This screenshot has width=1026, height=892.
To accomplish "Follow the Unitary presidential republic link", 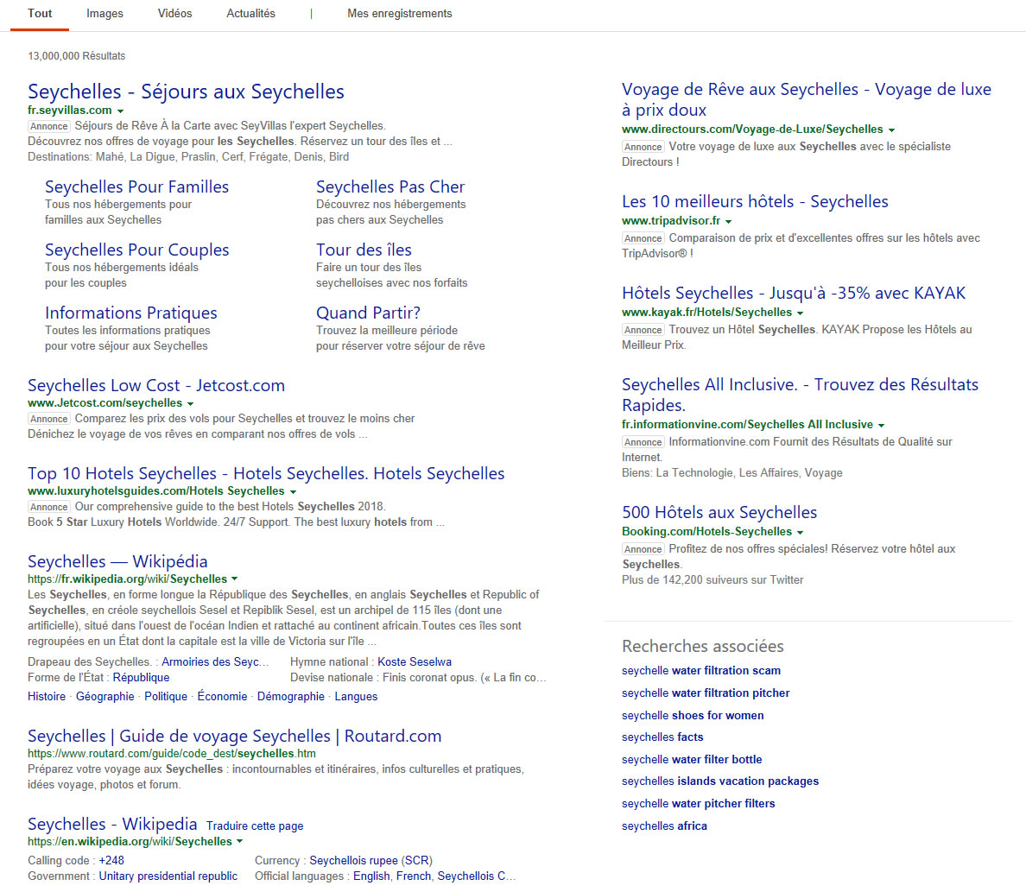I will pyautogui.click(x=168, y=876).
